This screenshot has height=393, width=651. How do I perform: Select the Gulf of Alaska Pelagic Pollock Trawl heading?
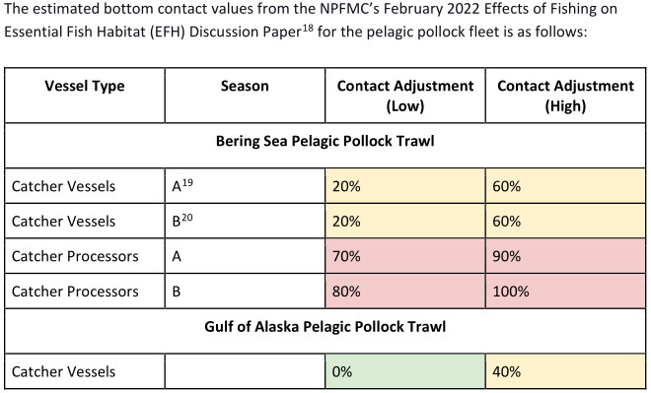coord(325,327)
